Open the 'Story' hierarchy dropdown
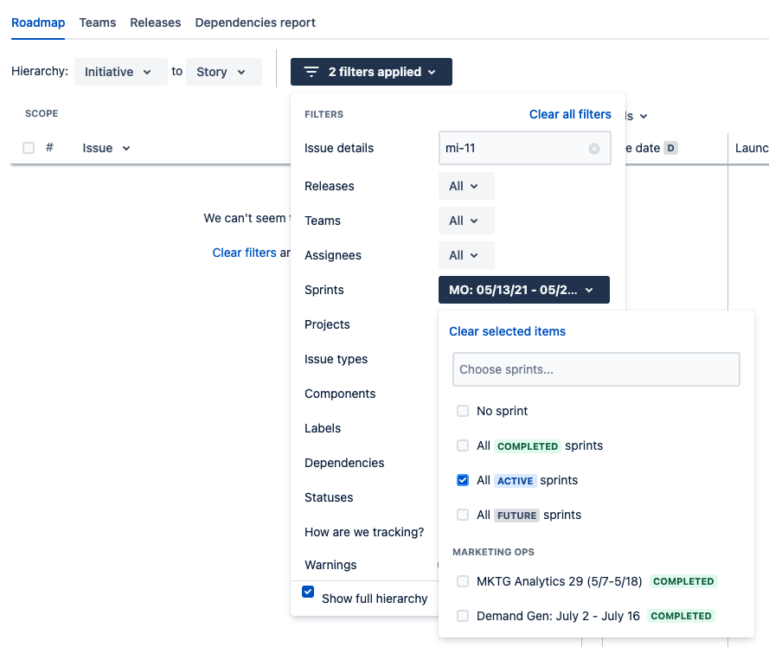The image size is (769, 647). [224, 72]
